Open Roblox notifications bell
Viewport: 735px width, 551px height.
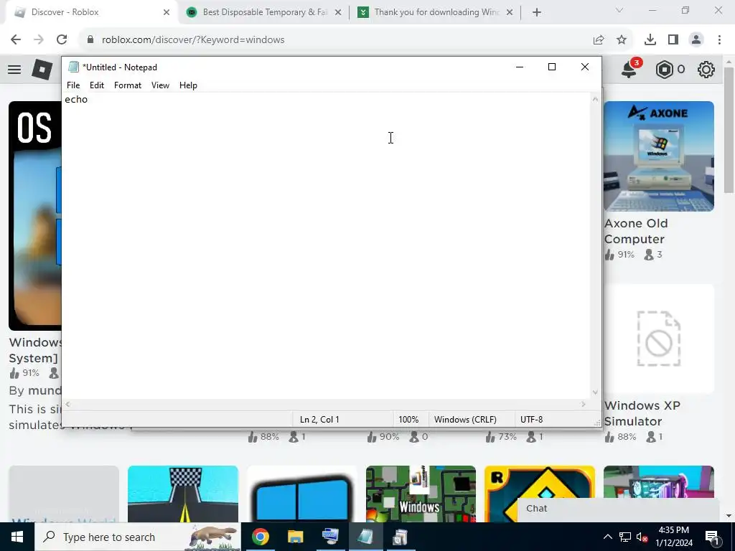(x=629, y=70)
